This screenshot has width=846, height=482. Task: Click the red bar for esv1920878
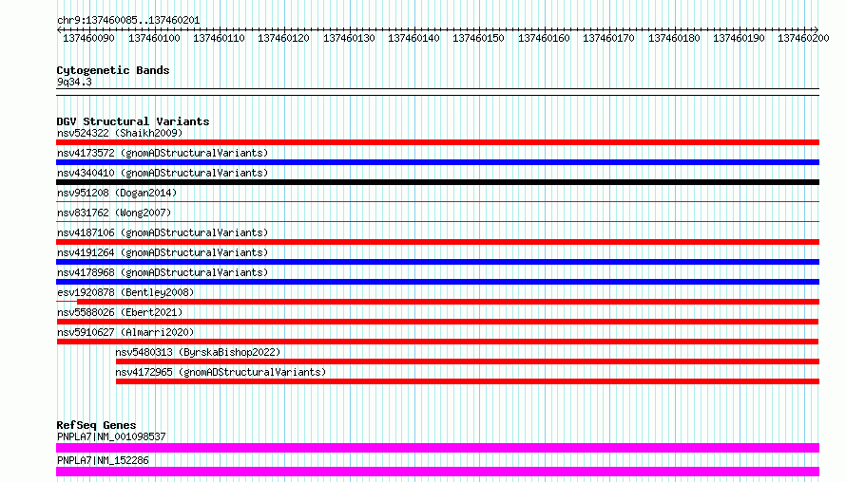[449, 302]
